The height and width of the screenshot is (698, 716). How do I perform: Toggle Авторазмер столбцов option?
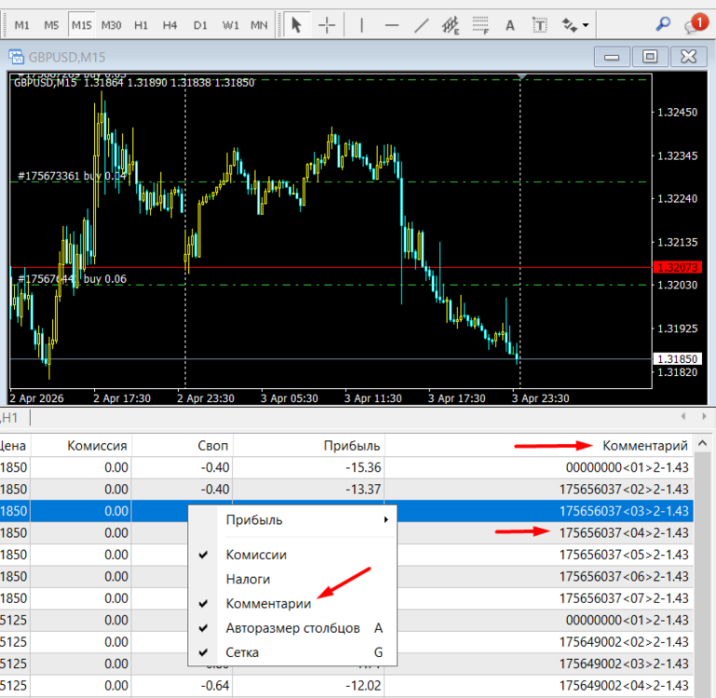pos(292,628)
